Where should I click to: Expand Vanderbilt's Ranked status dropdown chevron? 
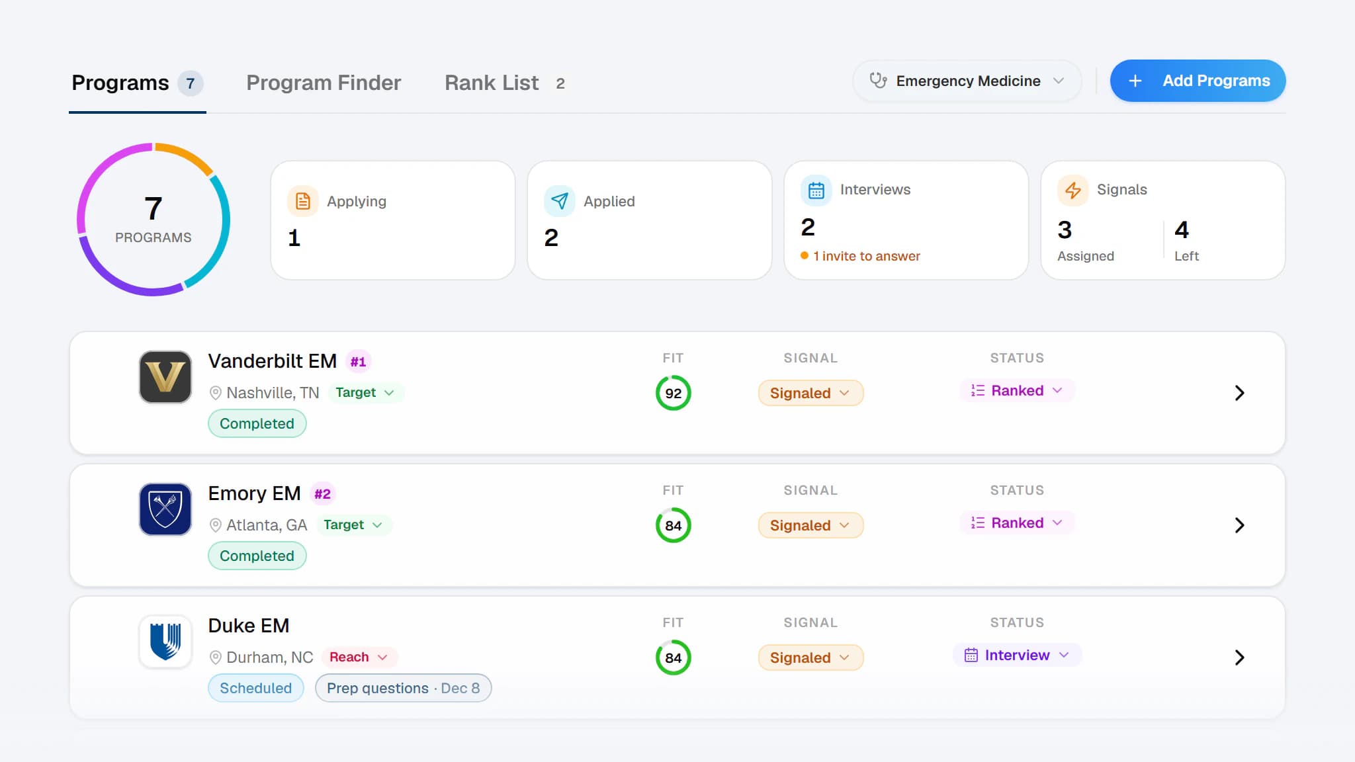(x=1057, y=390)
